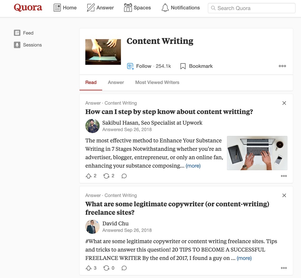This screenshot has height=278, width=301.
Task: Click the Notifications bell icon
Action: click(x=165, y=8)
